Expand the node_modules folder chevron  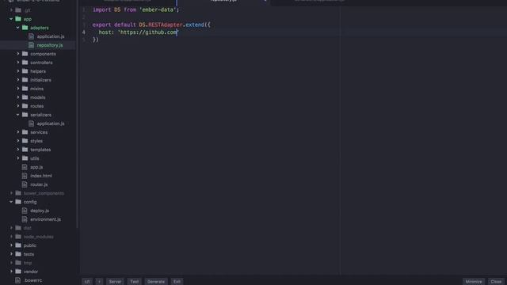point(12,237)
